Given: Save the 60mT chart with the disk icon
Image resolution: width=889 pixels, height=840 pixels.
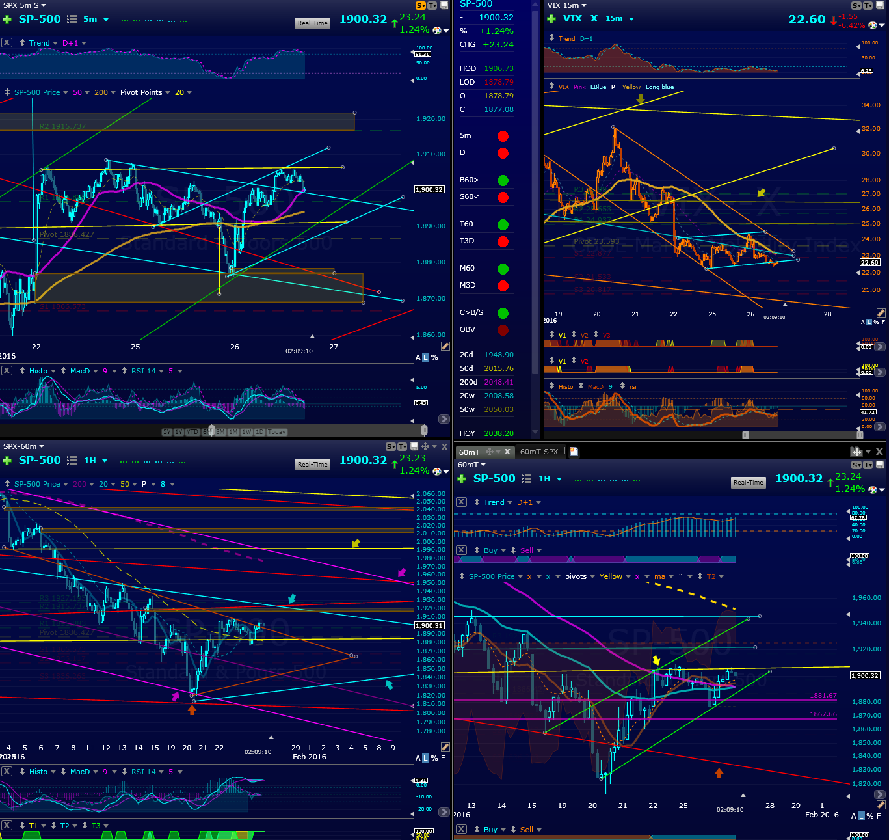Looking at the screenshot, I should coord(880,465).
